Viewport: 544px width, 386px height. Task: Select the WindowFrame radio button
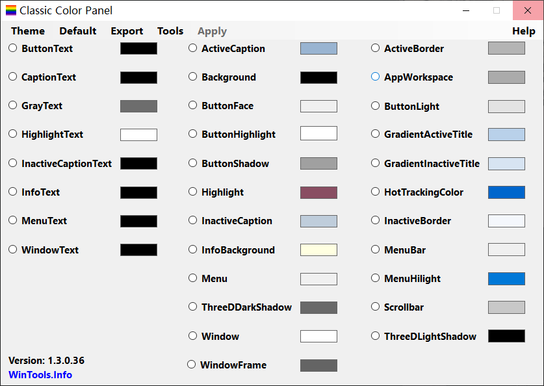coord(192,365)
